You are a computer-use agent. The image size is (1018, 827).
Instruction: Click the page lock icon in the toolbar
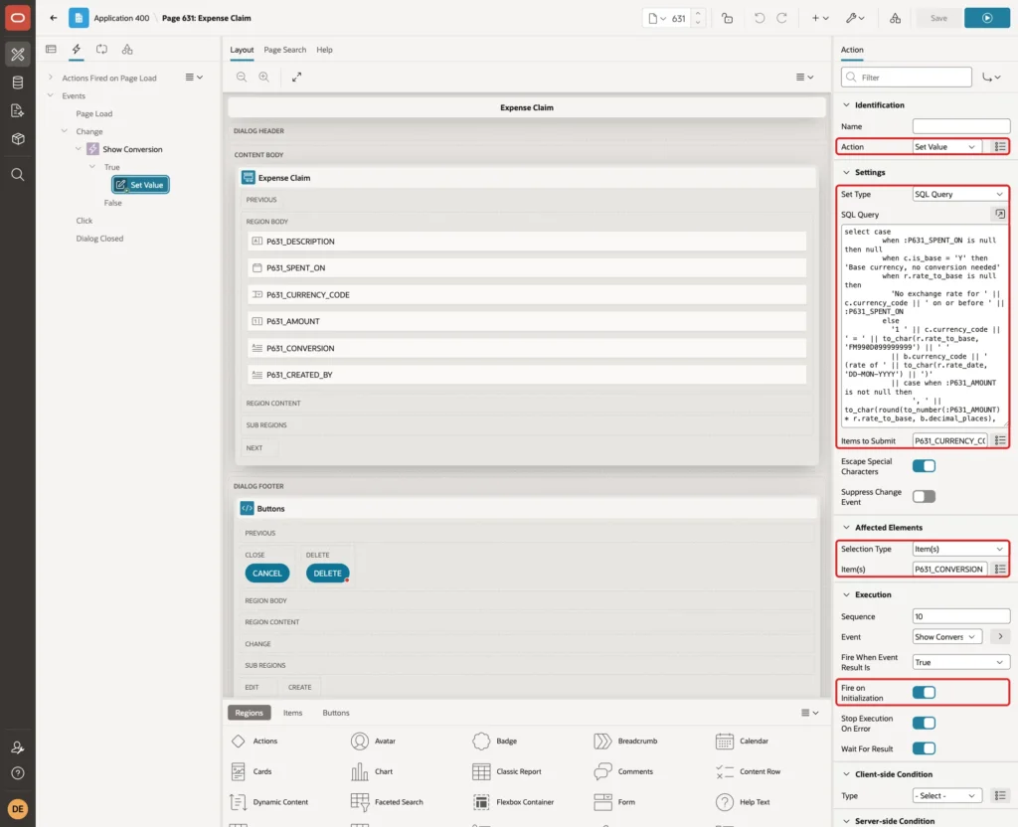[x=727, y=18]
